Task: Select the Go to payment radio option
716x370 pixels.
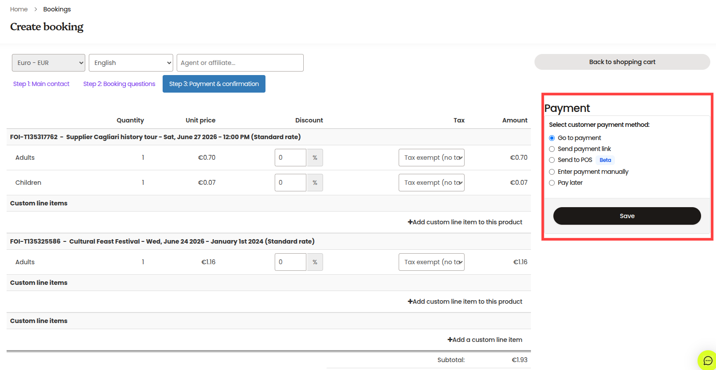Action: pyautogui.click(x=552, y=138)
